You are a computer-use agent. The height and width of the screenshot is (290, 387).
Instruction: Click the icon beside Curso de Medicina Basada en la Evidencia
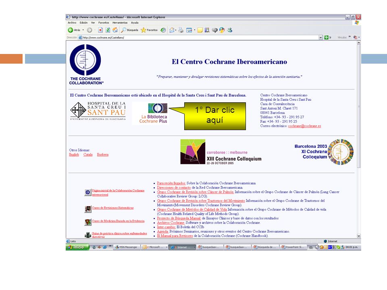click(88, 222)
